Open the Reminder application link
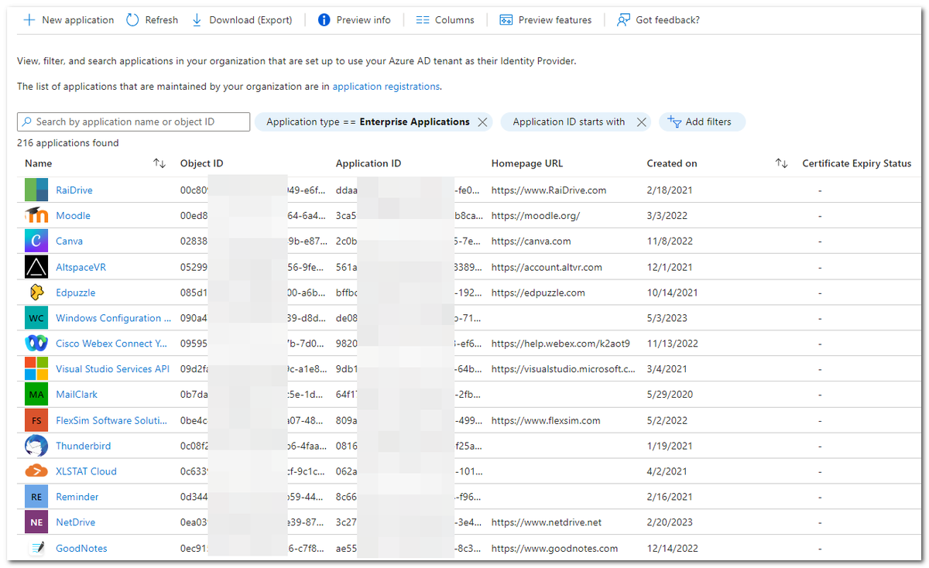 pyautogui.click(x=77, y=497)
